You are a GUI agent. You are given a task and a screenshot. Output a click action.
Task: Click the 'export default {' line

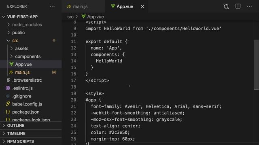click(106, 41)
